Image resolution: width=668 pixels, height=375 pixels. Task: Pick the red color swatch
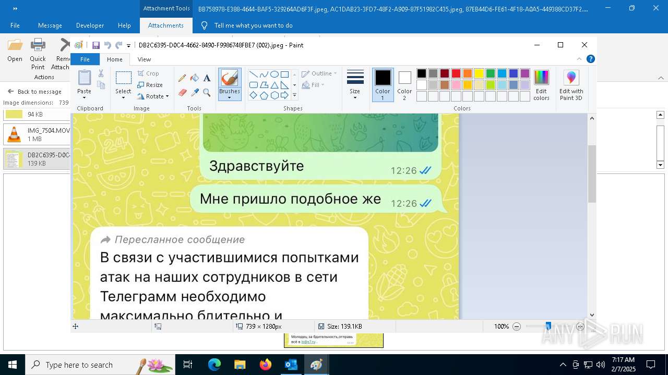(456, 73)
